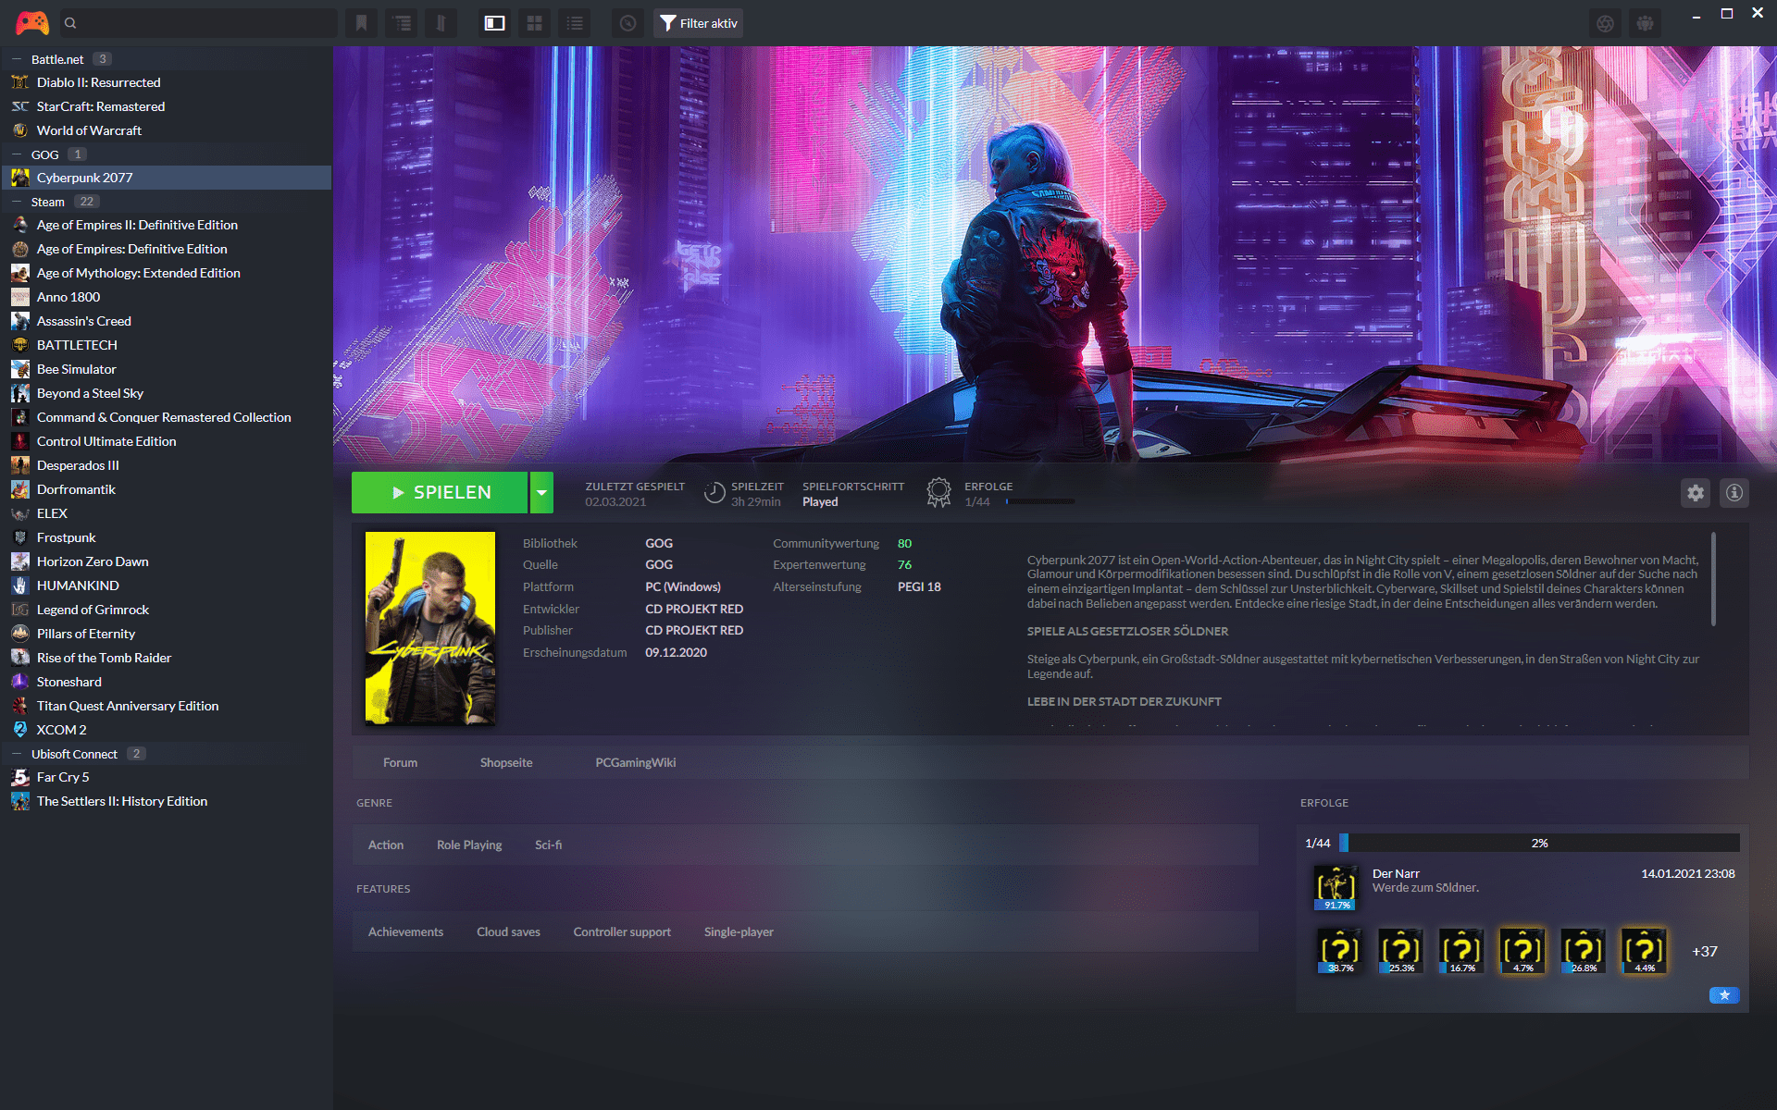1777x1110 pixels.
Task: Click the BATTLETECH game icon
Action: pos(20,345)
